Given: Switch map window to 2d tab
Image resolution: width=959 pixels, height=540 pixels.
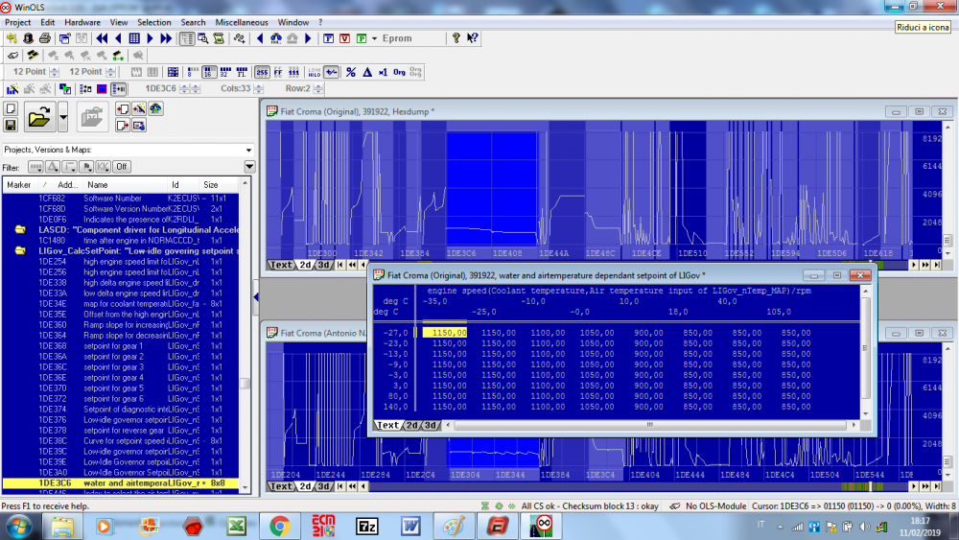Looking at the screenshot, I should click(x=411, y=425).
